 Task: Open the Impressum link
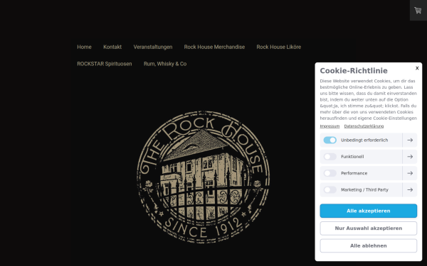coord(330,126)
